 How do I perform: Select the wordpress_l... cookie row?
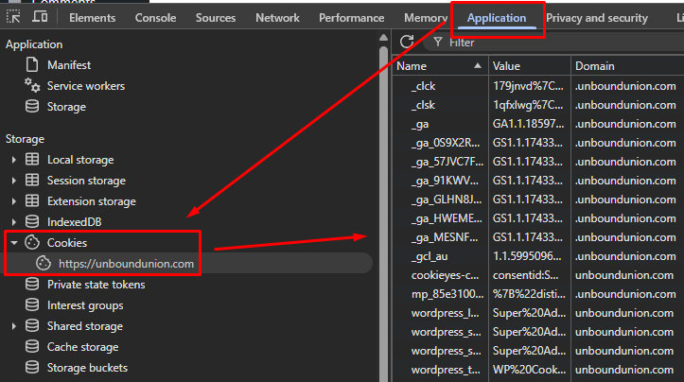point(538,313)
